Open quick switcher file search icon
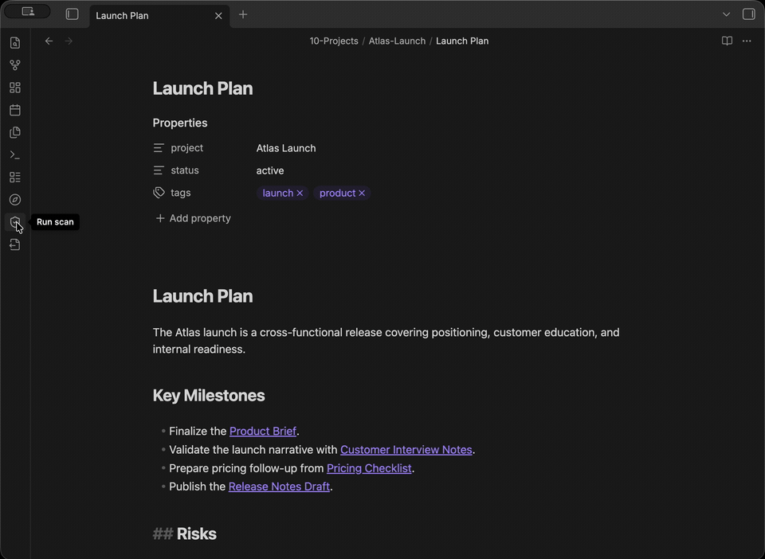 (15, 43)
